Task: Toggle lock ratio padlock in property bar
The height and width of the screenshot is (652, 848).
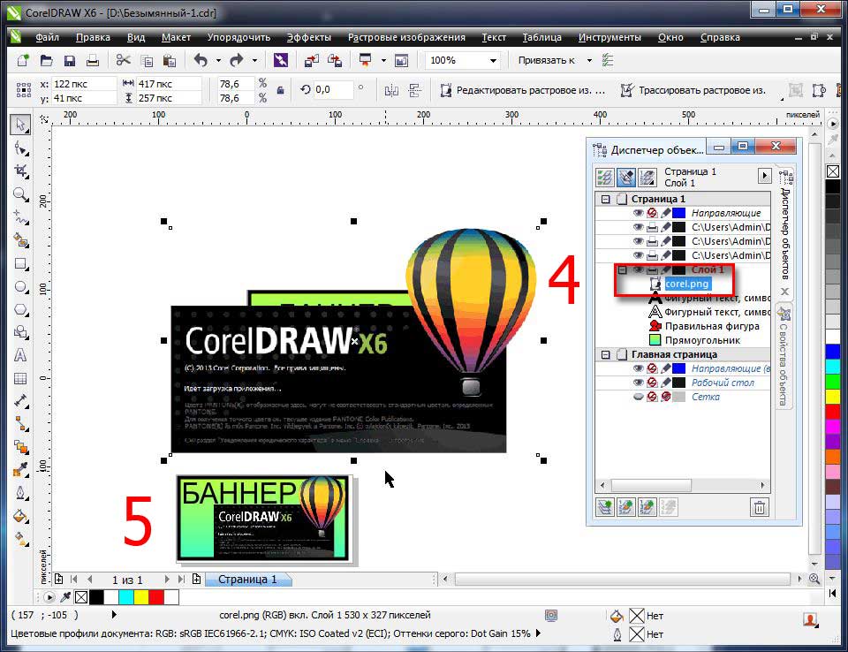Action: [281, 90]
